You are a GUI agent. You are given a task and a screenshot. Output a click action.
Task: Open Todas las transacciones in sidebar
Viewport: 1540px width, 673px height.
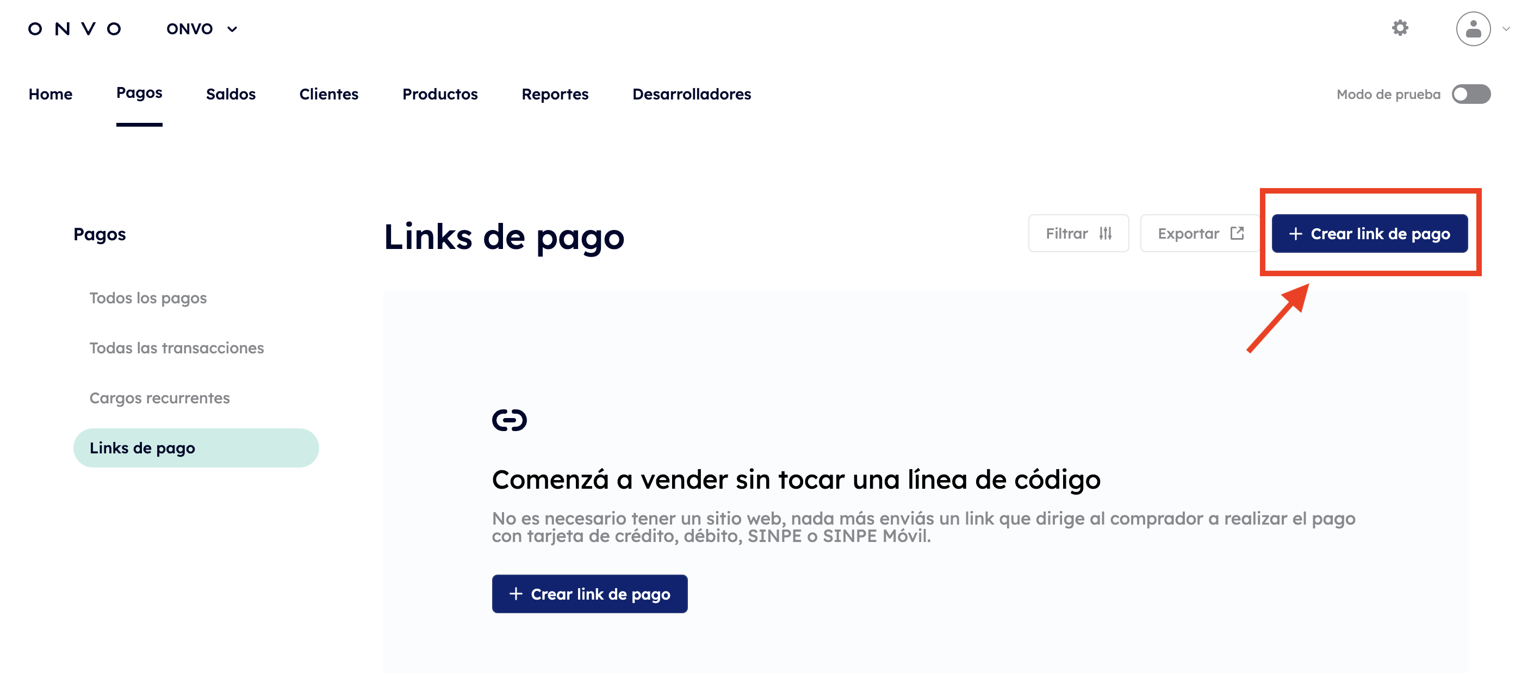(176, 348)
